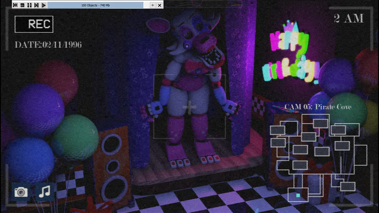Click the camera snapshot icon
379x213 pixels.
point(21,192)
